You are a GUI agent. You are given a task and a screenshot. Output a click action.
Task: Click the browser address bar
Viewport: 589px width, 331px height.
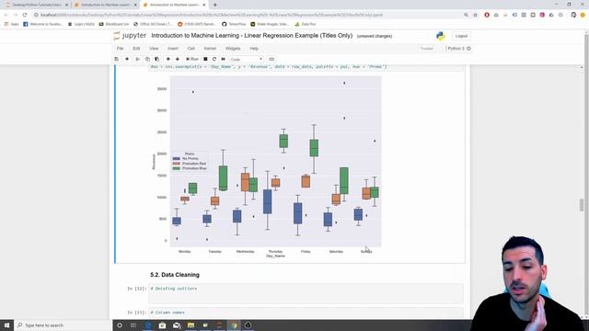coord(248,15)
